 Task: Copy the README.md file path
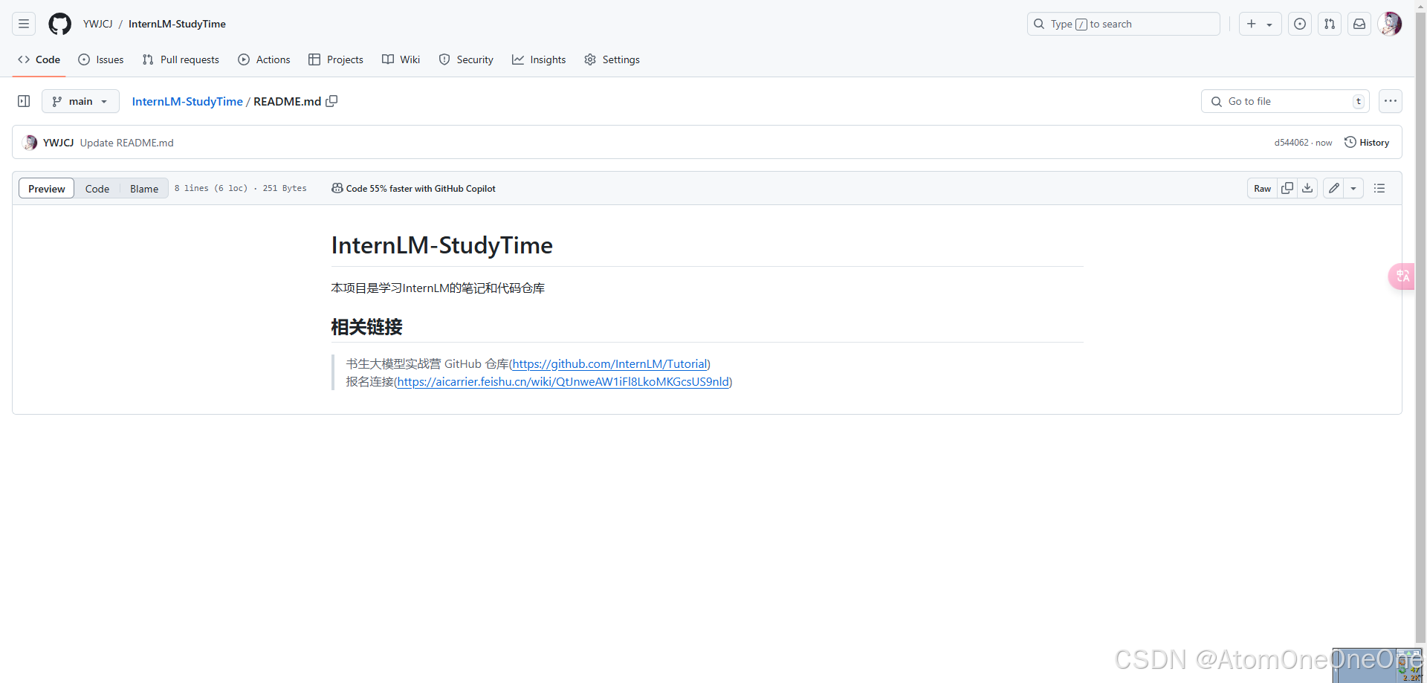pos(331,101)
